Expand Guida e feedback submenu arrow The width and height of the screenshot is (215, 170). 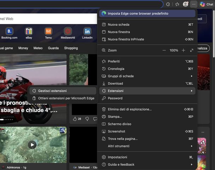tap(191, 164)
